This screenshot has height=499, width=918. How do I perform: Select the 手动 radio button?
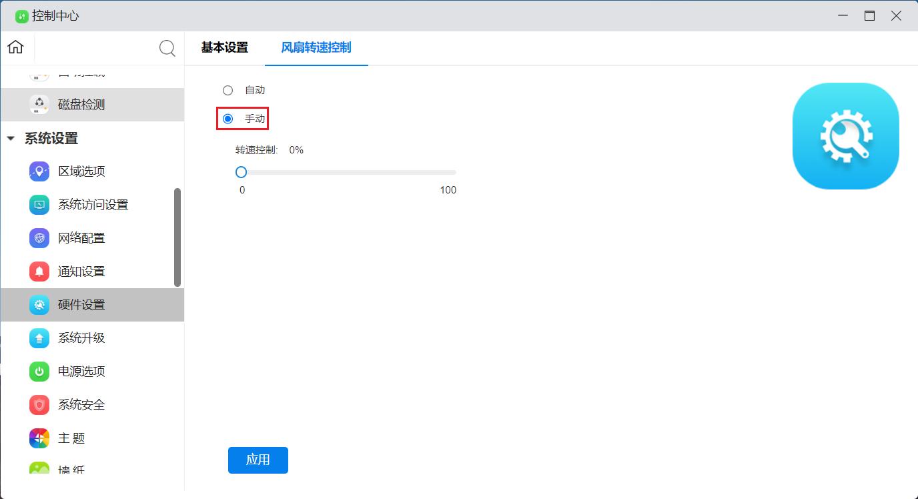[x=228, y=119]
